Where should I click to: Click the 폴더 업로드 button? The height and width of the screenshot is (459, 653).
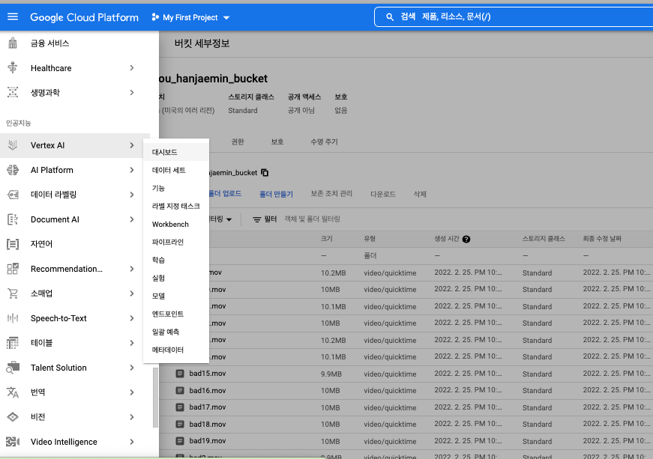[x=225, y=194]
